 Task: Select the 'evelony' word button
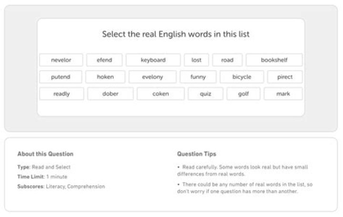[x=152, y=77]
